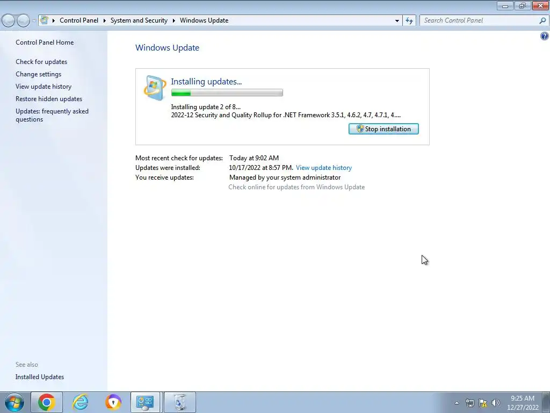The height and width of the screenshot is (413, 550).
Task: Expand the arrow before Control Panel breadcrumb
Action: (x=54, y=20)
